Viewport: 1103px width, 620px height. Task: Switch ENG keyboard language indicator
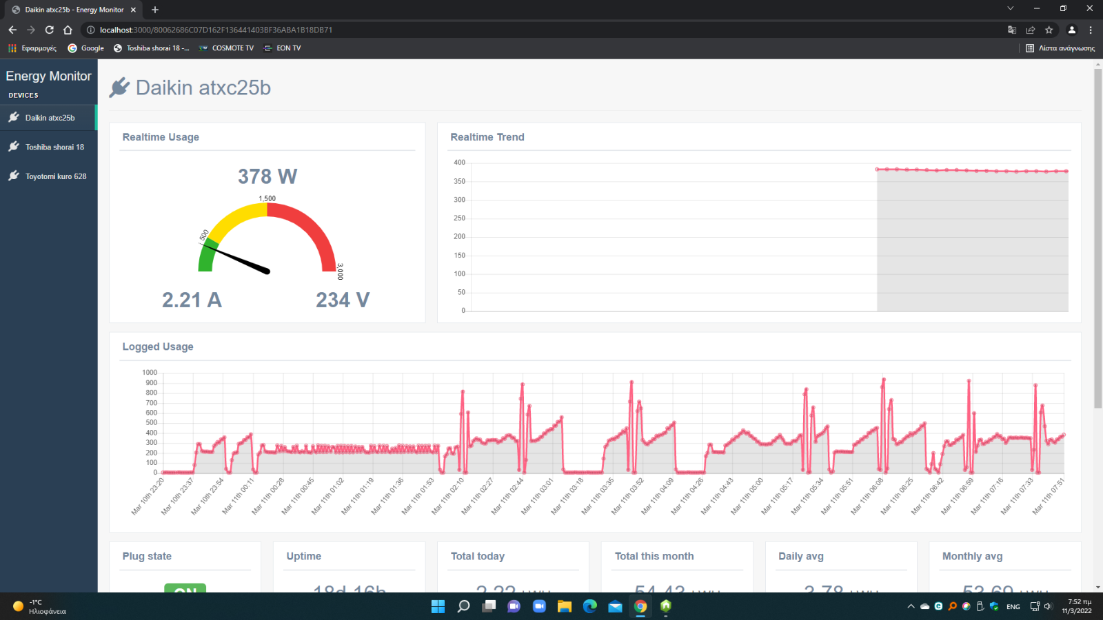(1013, 606)
